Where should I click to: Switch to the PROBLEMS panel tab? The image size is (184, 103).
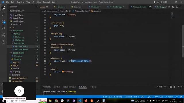click(47, 87)
